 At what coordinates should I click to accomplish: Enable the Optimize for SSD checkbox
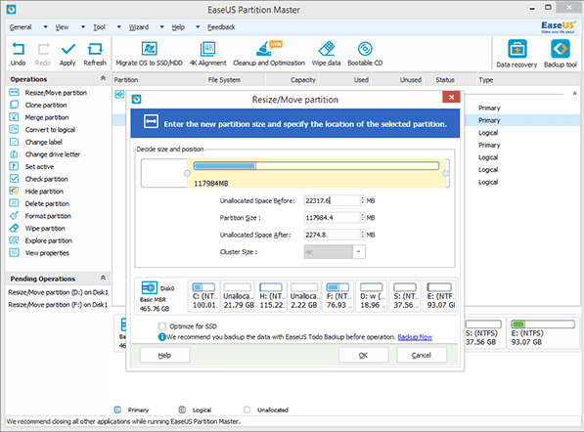pos(162,326)
